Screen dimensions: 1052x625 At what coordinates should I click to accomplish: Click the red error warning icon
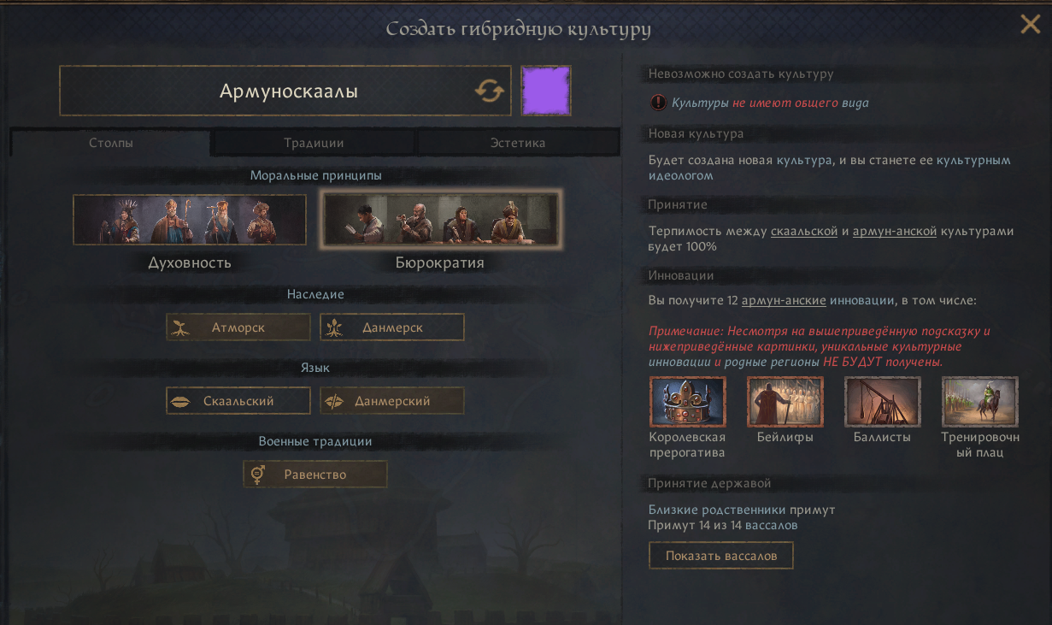tap(657, 103)
